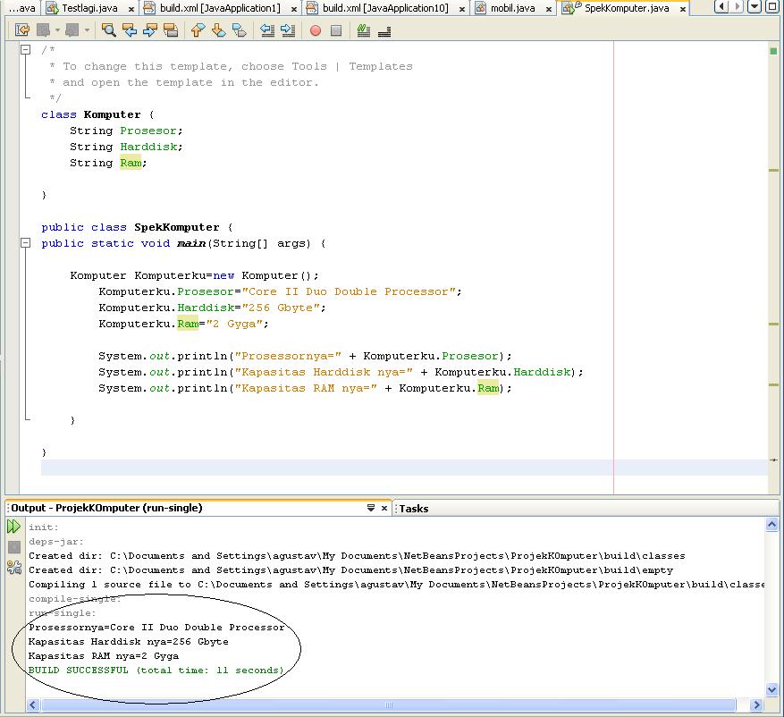The image size is (784, 717).
Task: Click the BUILD SUCCESSFUL output line
Action: 156,670
